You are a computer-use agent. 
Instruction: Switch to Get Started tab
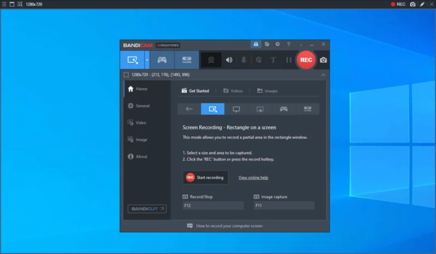point(195,91)
